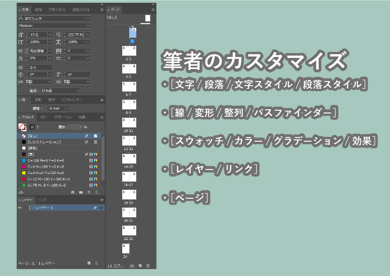The height and width of the screenshot is (276, 390).
Task: Switch to the 段落スタイル tab
Action: 81,10
